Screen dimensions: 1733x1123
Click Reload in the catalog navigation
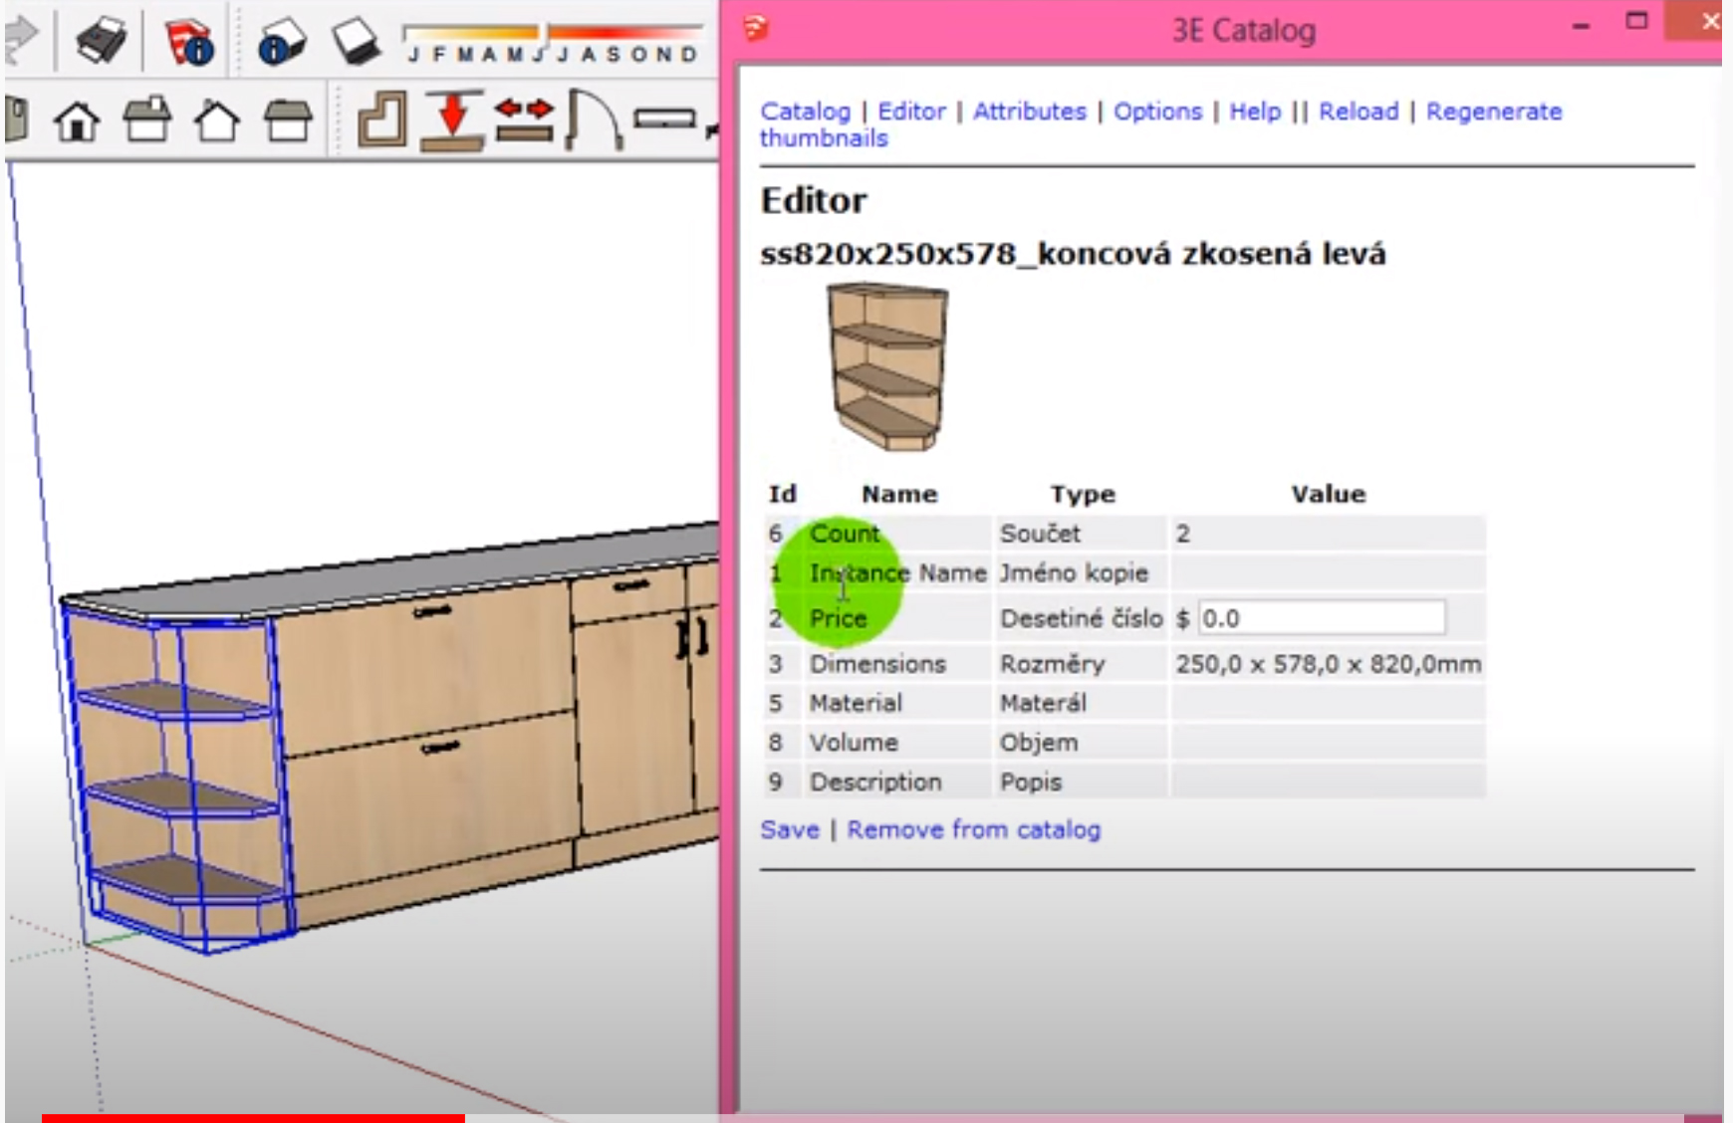pos(1359,112)
